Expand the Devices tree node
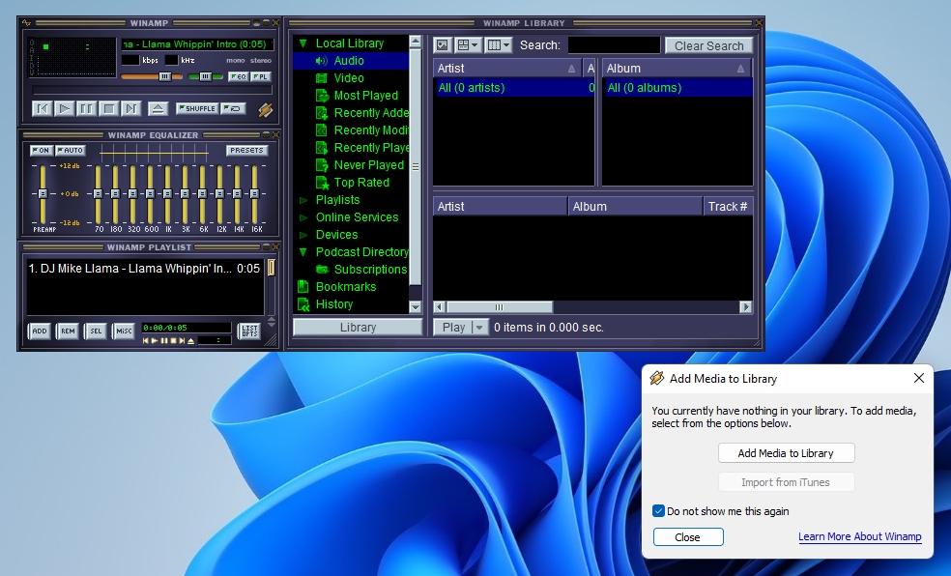This screenshot has height=576, width=951. coord(303,235)
